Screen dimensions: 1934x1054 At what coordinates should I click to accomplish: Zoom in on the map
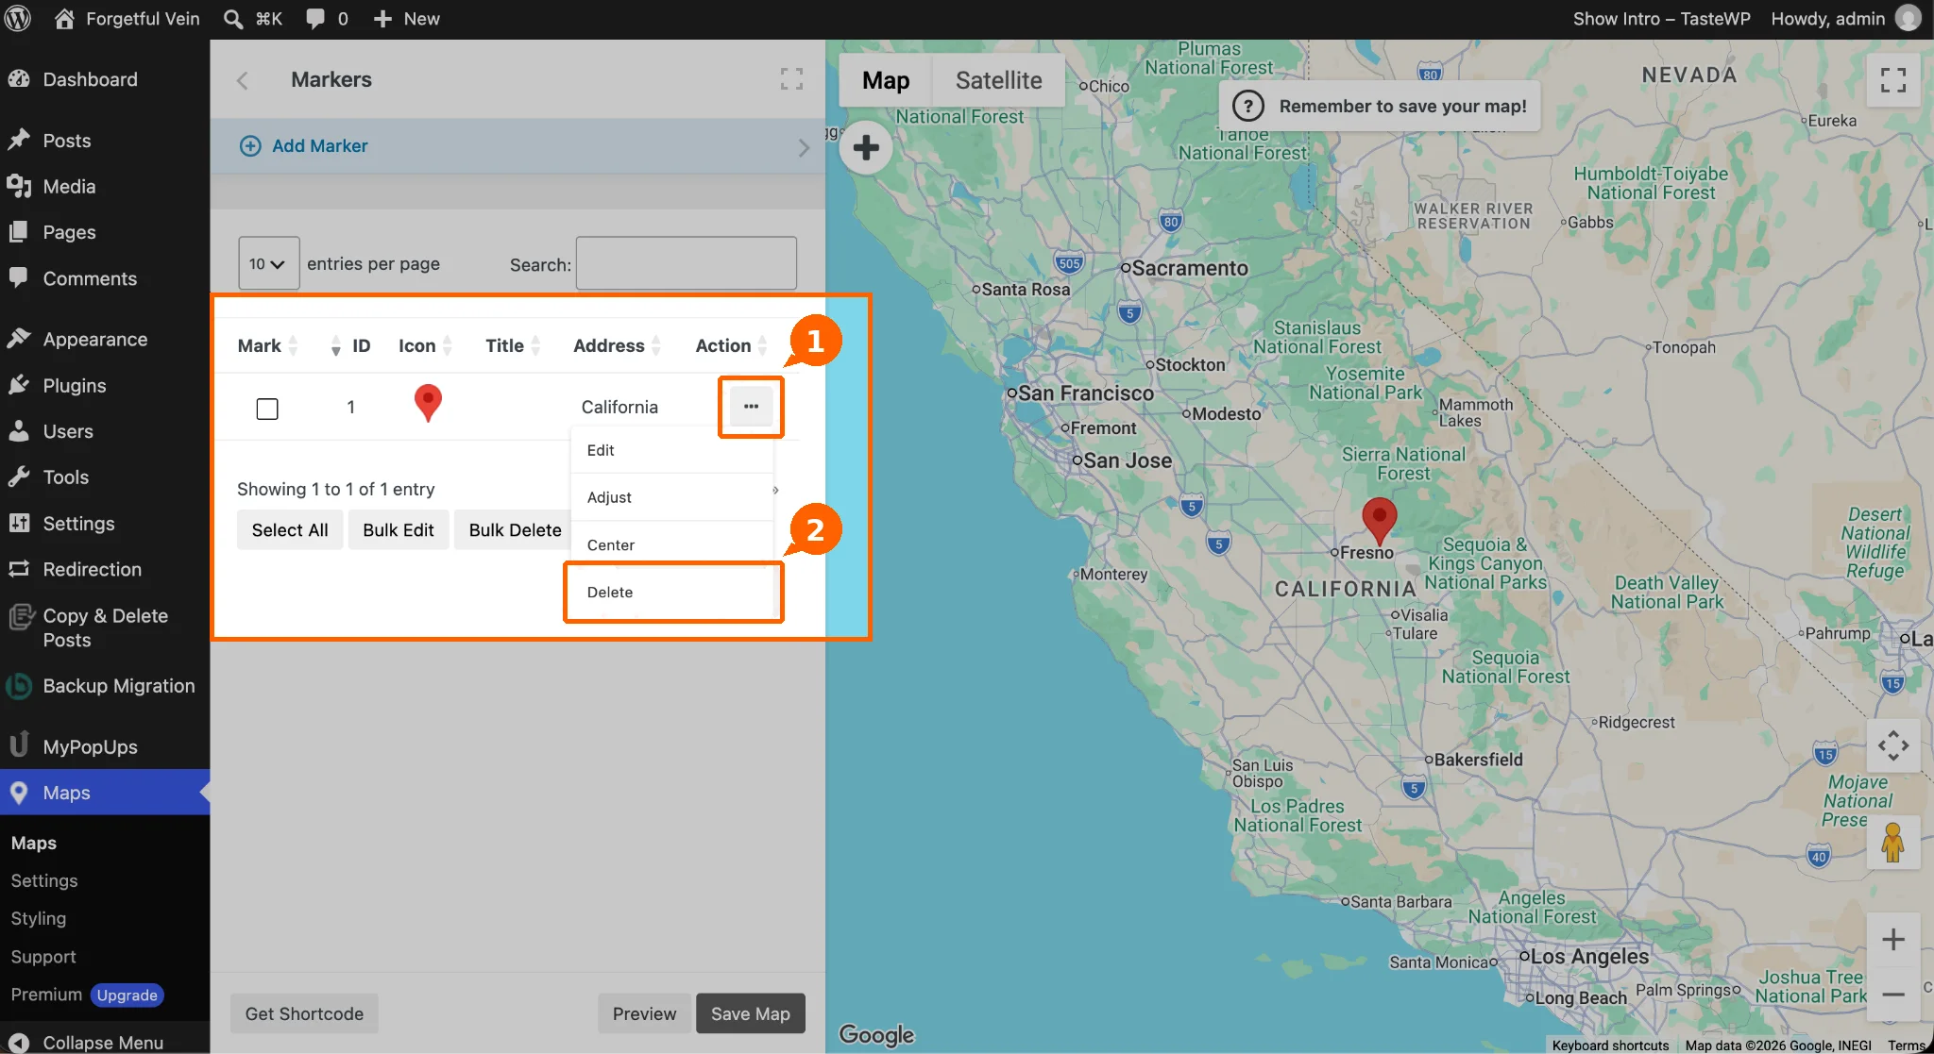(x=1892, y=940)
